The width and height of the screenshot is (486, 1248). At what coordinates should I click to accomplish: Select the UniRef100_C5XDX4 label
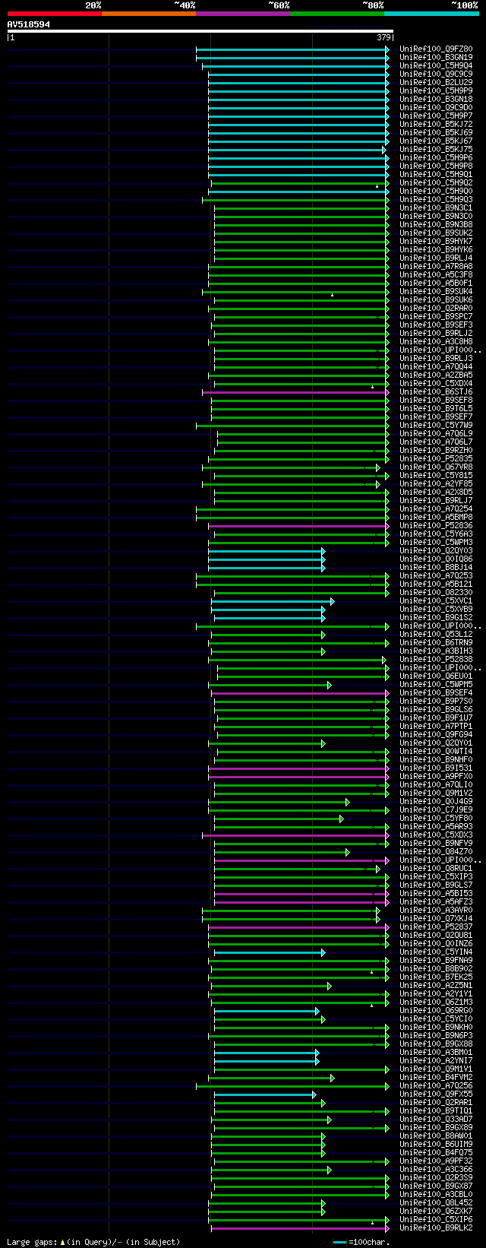[x=436, y=384]
